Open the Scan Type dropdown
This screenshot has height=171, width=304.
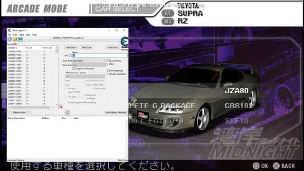(x=89, y=61)
